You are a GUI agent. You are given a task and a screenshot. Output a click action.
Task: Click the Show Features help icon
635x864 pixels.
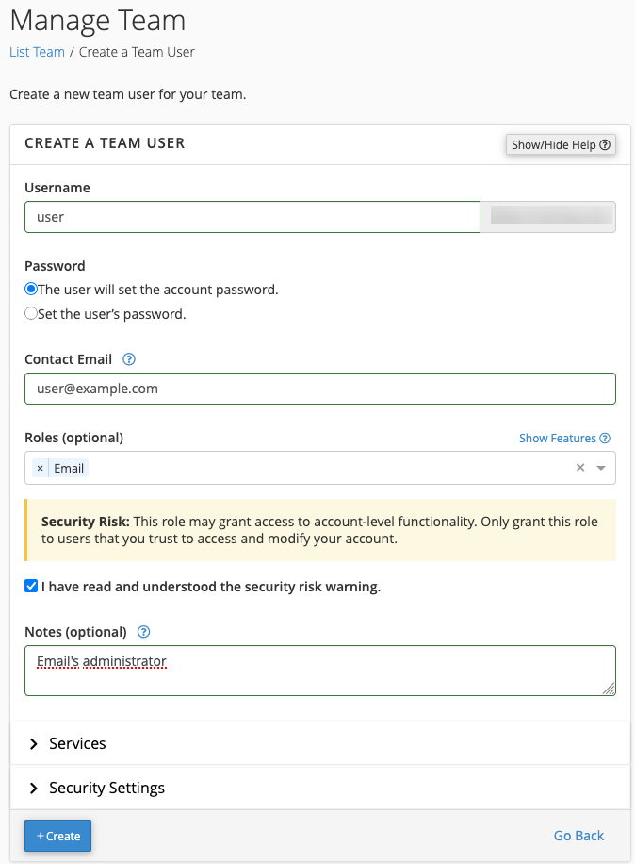point(605,439)
